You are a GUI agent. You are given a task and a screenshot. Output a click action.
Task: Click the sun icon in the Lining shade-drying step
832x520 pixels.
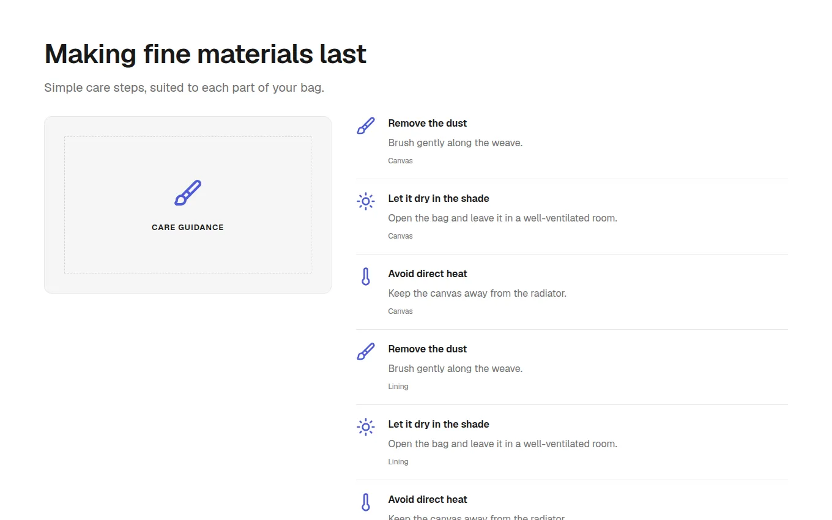click(x=366, y=427)
